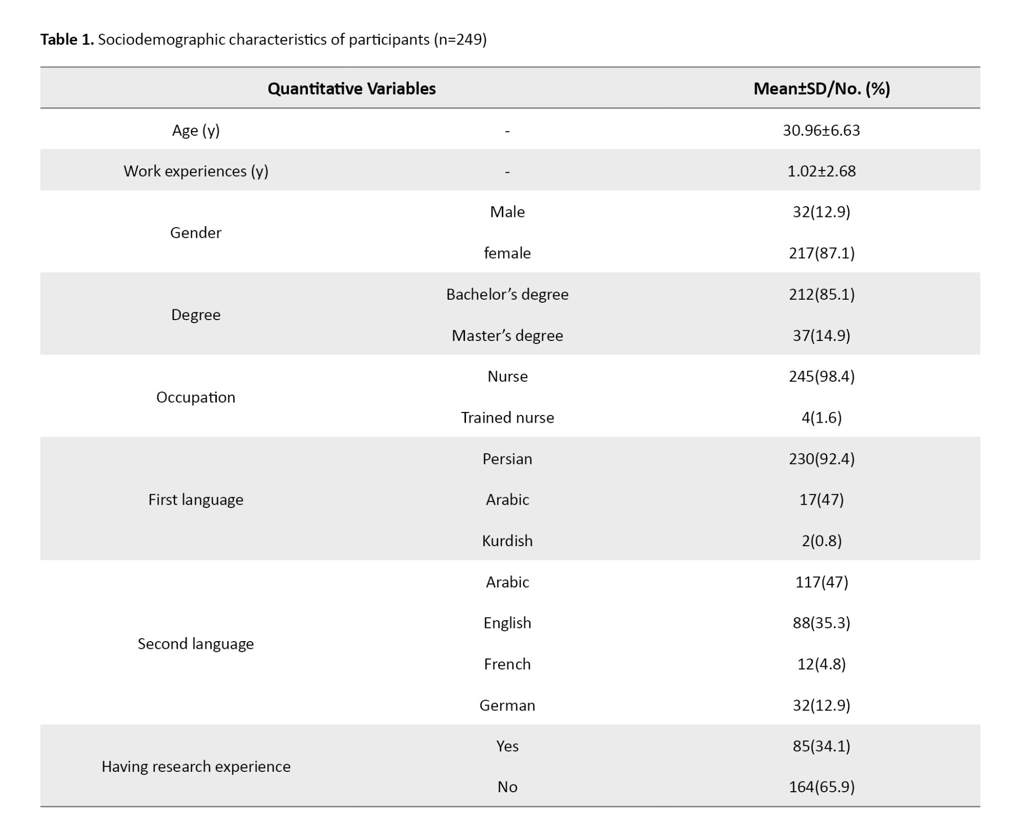Click the Quantitative Variables column header
Screen dimensions: 1021x829
(x=351, y=88)
